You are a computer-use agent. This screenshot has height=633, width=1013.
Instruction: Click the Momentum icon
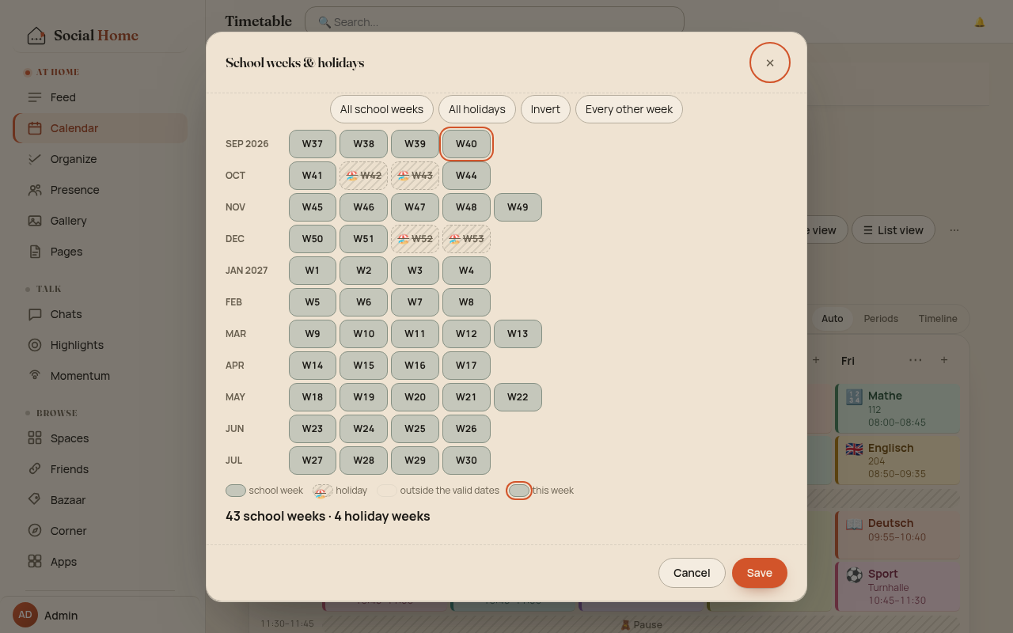click(35, 376)
